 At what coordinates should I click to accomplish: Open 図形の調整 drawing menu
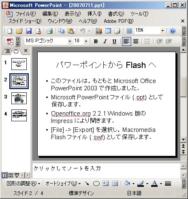[x=23, y=184]
